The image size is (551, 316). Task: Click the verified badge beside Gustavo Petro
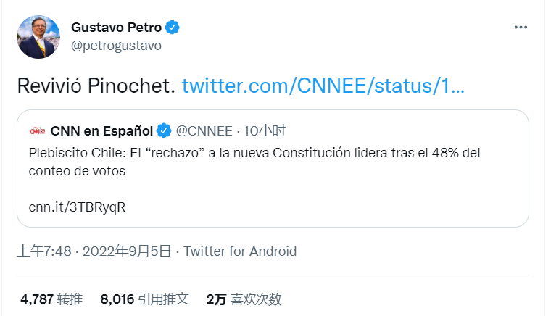(173, 28)
